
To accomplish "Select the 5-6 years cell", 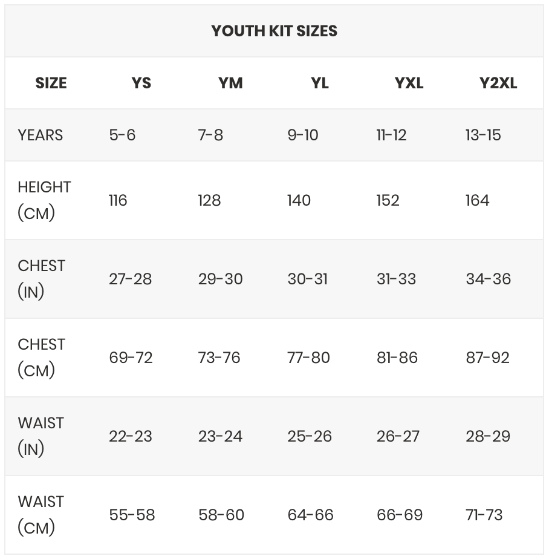I will (122, 135).
